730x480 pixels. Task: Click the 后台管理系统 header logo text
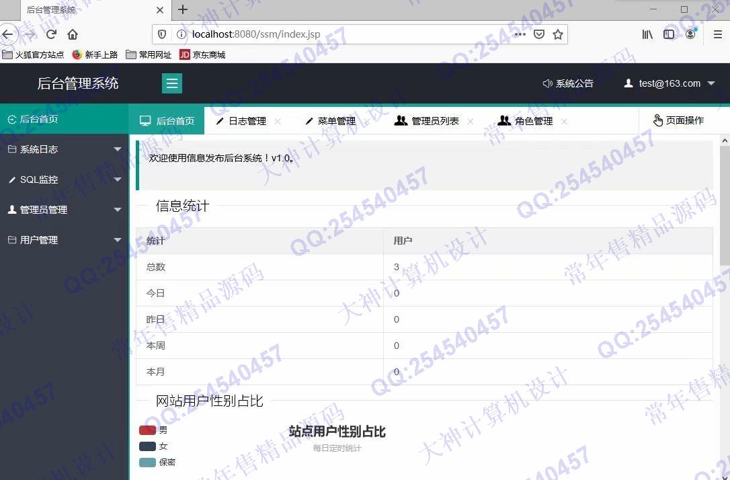click(78, 83)
